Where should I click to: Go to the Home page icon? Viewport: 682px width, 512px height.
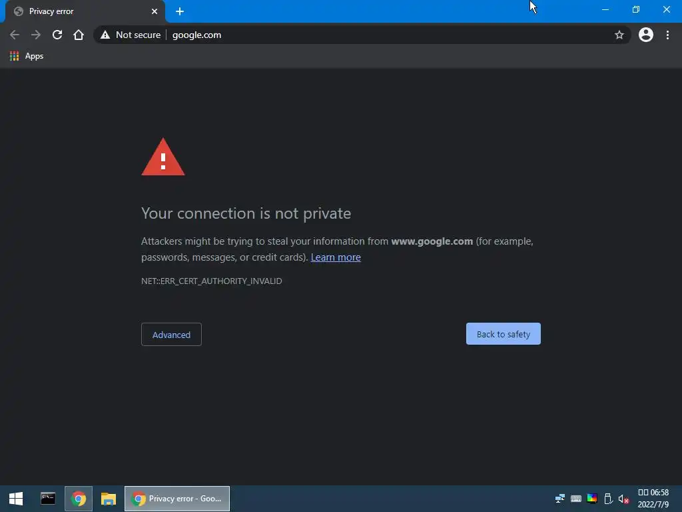click(x=79, y=35)
